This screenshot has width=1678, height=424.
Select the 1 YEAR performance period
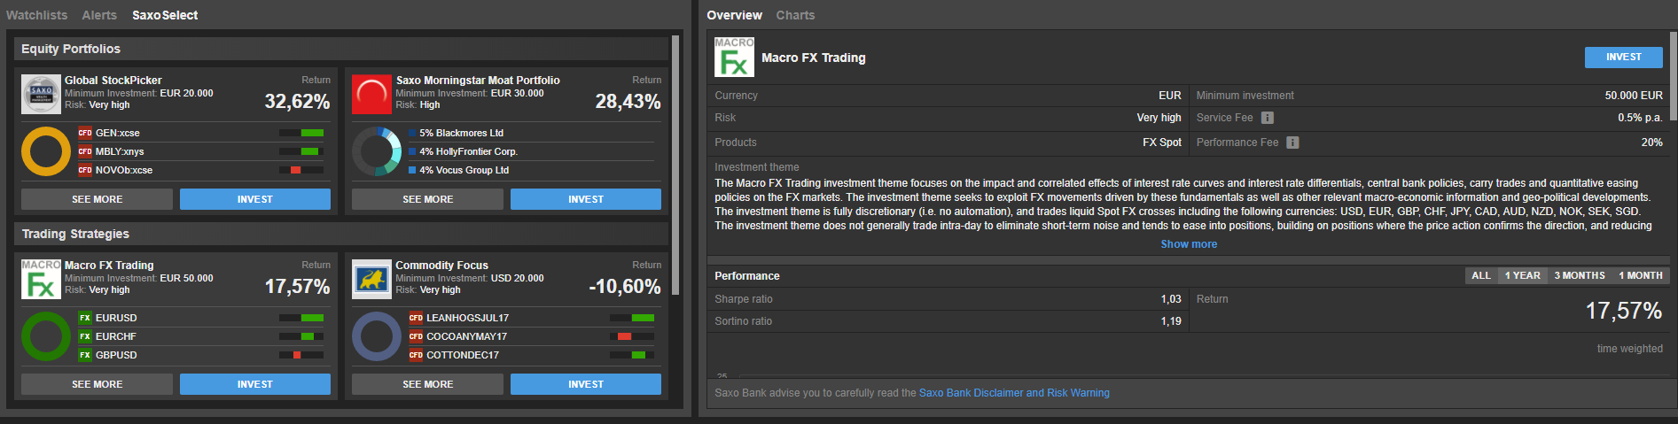[x=1522, y=275]
